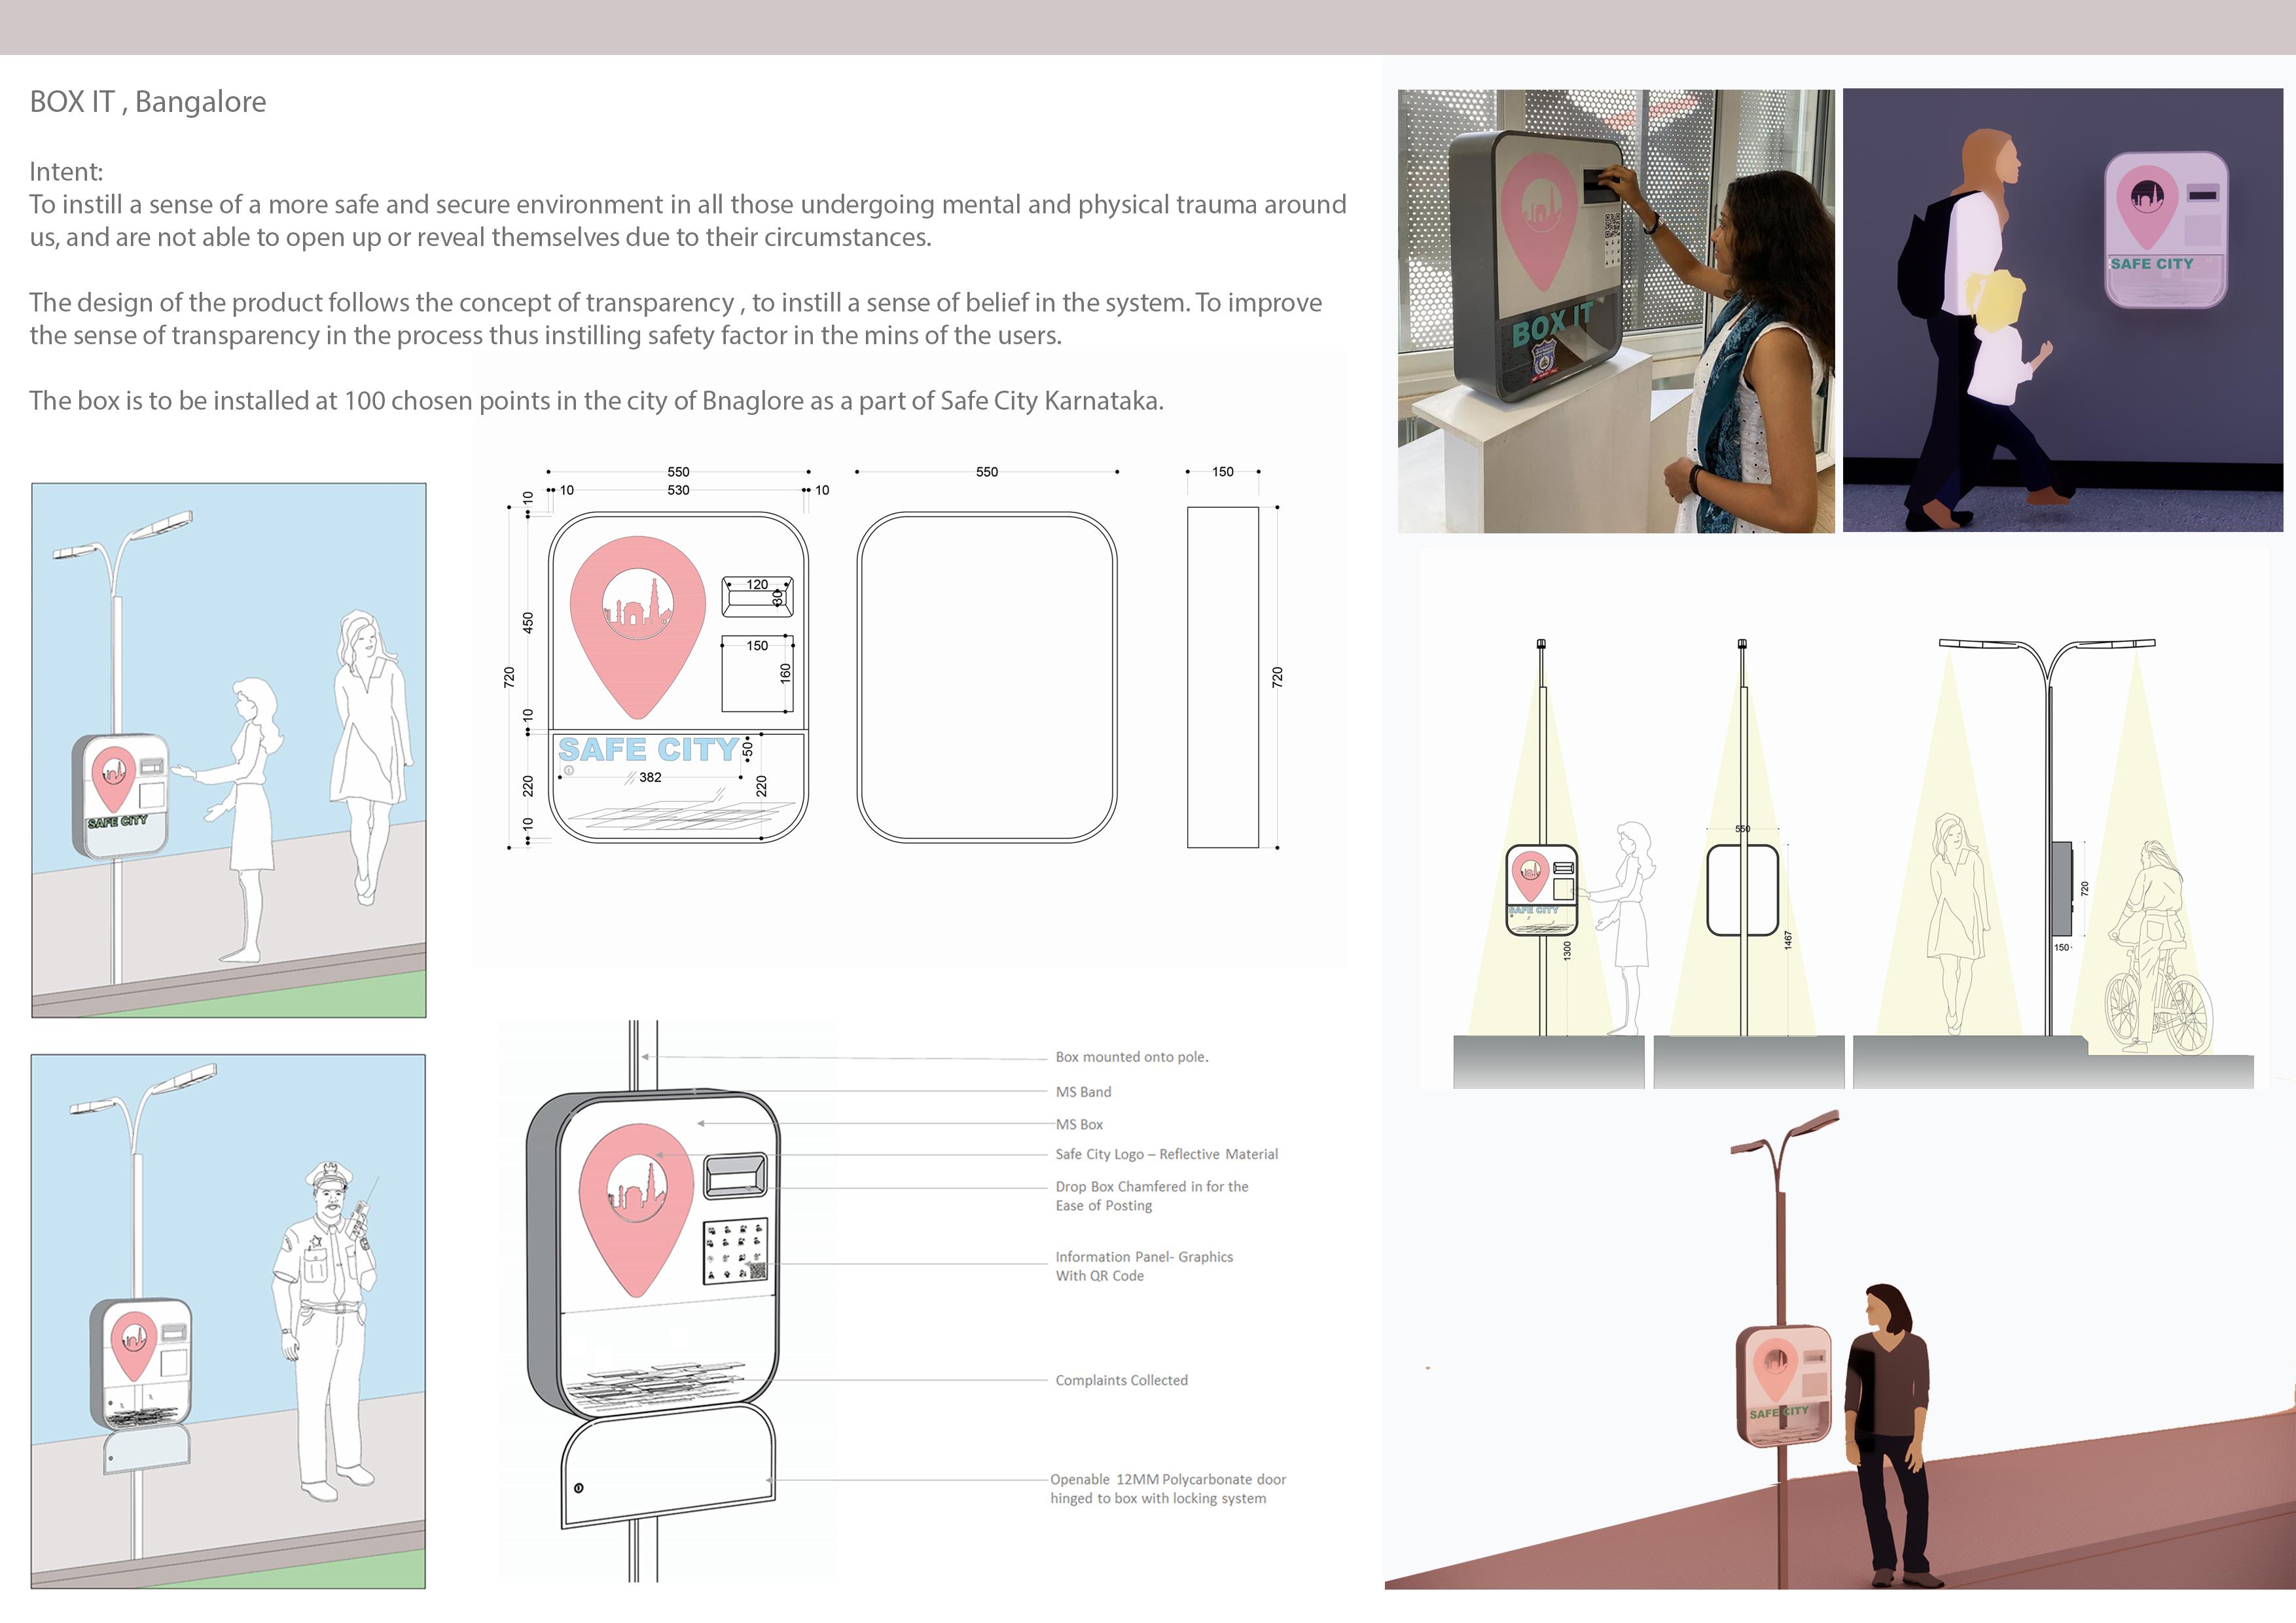Click the drop slot labeled 120 in elevation
This screenshot has height=1623, width=2296.
(x=757, y=598)
